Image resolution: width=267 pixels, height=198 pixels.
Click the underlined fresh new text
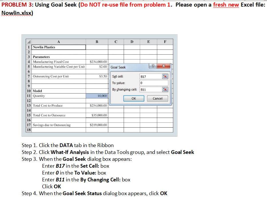[226, 5]
